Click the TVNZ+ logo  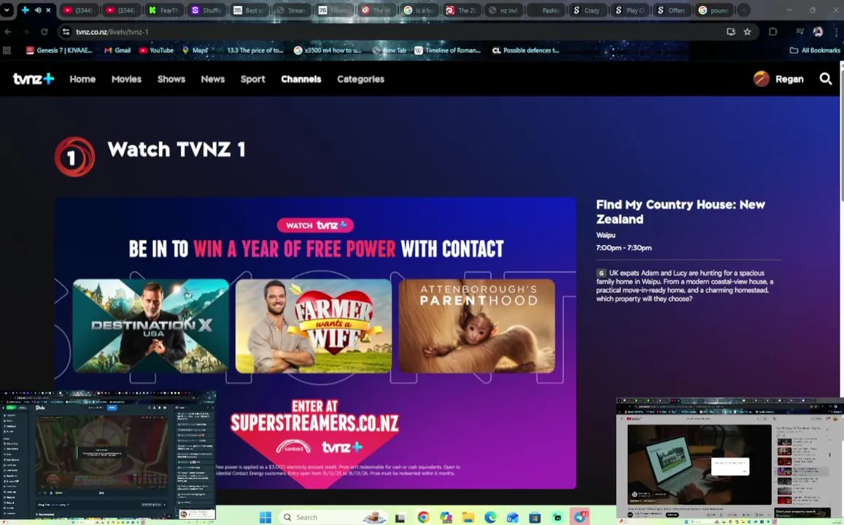pyautogui.click(x=34, y=79)
